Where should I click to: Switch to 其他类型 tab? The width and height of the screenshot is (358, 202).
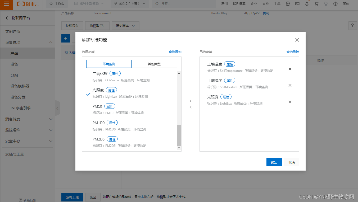click(x=154, y=64)
